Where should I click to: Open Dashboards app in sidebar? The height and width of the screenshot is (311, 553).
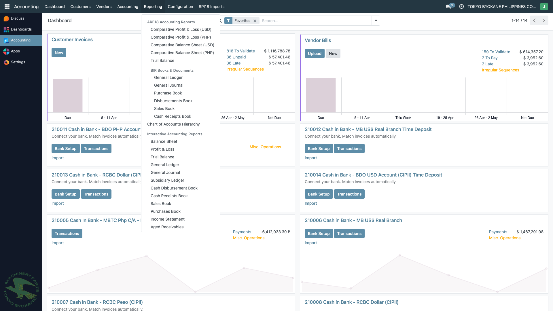pos(21,29)
